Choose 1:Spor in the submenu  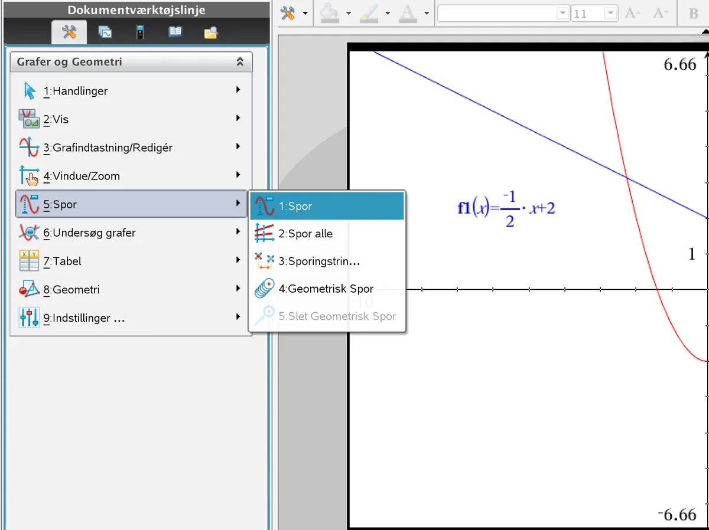point(327,206)
